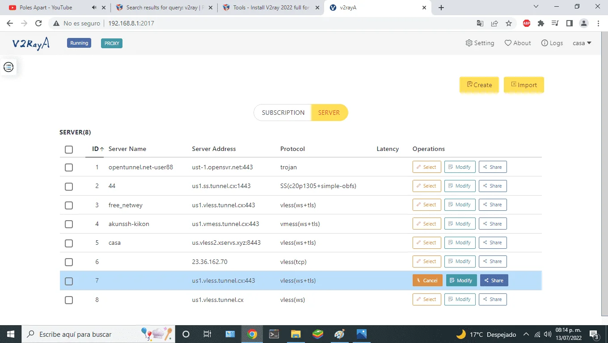Open Chrome three-dot menu

[598, 23]
